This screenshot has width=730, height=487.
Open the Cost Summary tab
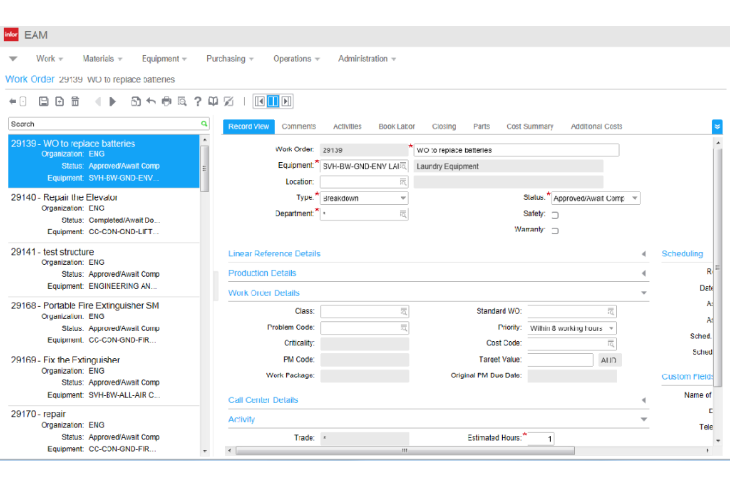(530, 126)
